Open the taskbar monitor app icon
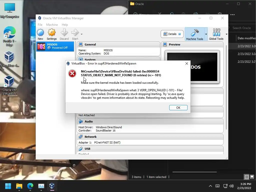This screenshot has width=256, height=192. coord(41,186)
